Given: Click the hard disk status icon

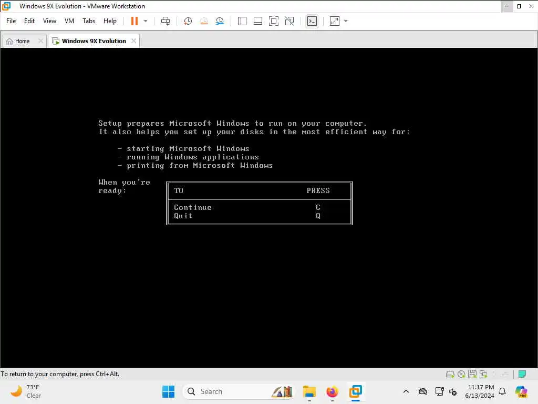Looking at the screenshot, I should 450,374.
